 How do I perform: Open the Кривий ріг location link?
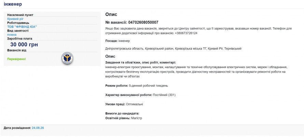pos(15,19)
